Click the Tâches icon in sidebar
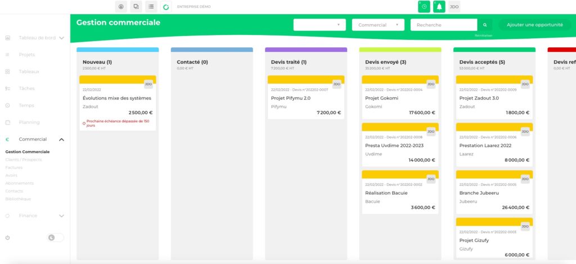The width and height of the screenshot is (576, 264). [7, 88]
